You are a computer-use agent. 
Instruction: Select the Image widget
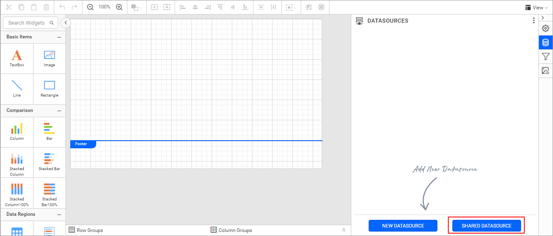coord(49,58)
